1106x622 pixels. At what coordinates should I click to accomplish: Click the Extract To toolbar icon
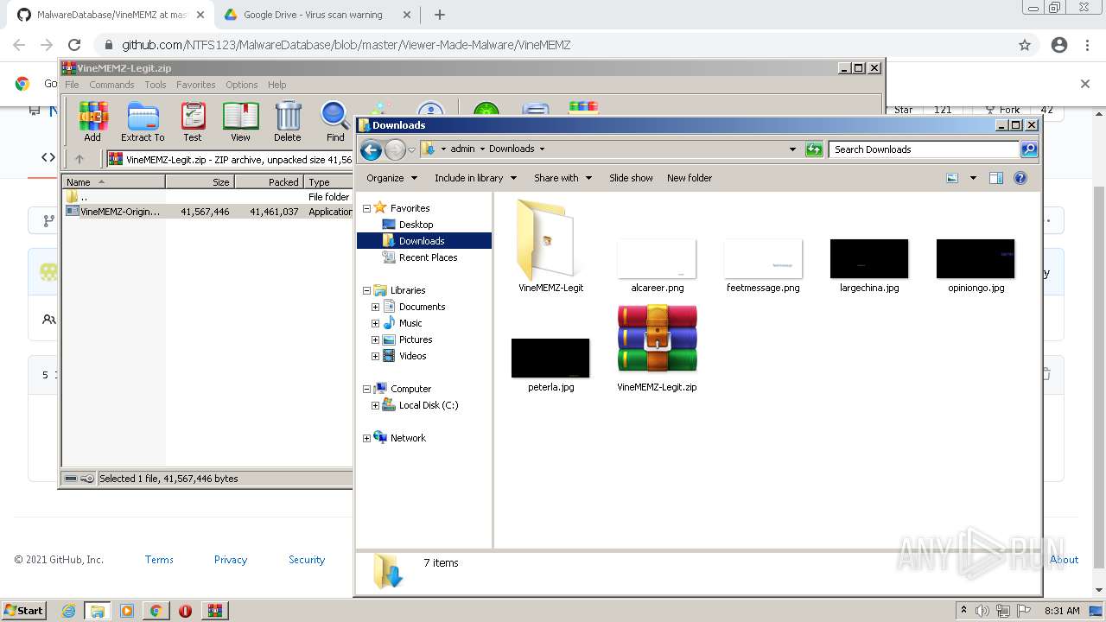coord(143,121)
